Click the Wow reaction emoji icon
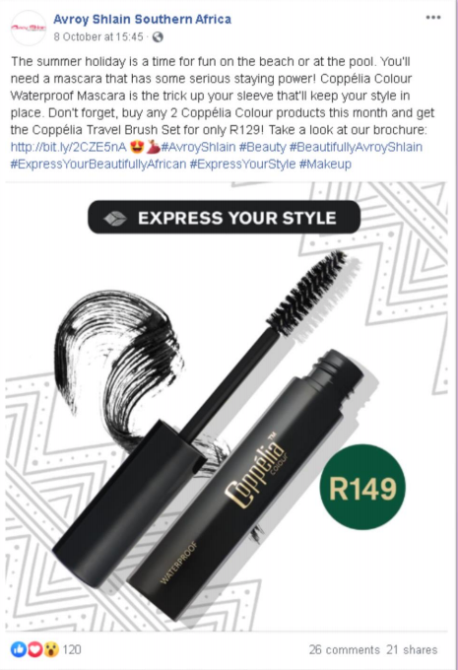Screen dimensions: 458x670 click(x=51, y=649)
